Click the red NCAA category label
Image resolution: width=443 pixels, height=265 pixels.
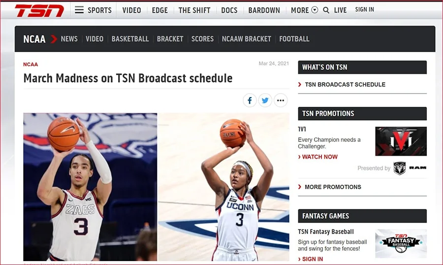click(x=31, y=65)
